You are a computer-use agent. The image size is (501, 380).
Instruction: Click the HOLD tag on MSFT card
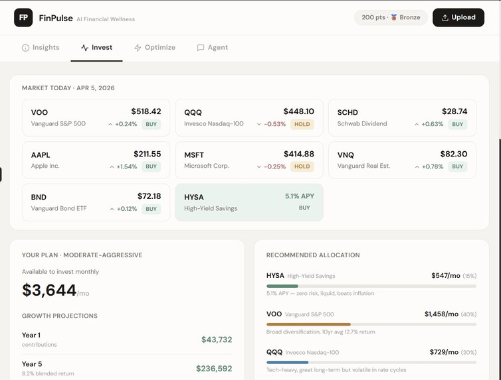point(302,166)
